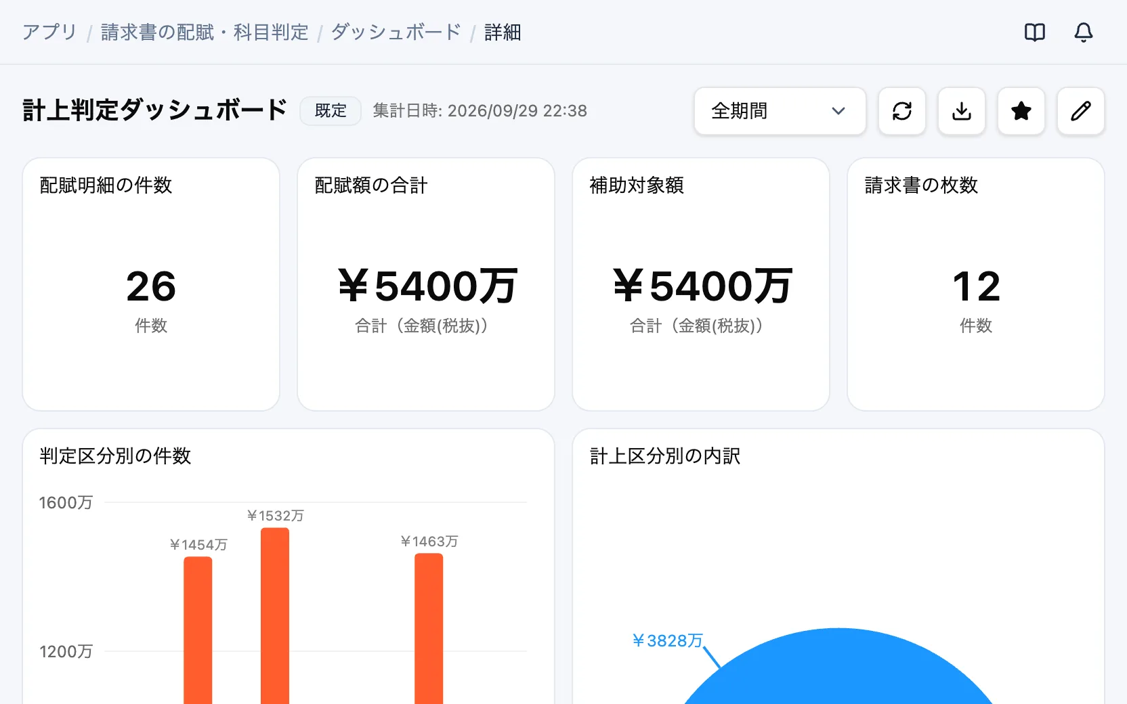Click the bar labeled ¥1463万
The image size is (1127, 704).
[429, 628]
